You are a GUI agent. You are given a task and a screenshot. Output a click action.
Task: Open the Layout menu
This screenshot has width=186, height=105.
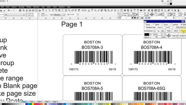tap(14, 7)
